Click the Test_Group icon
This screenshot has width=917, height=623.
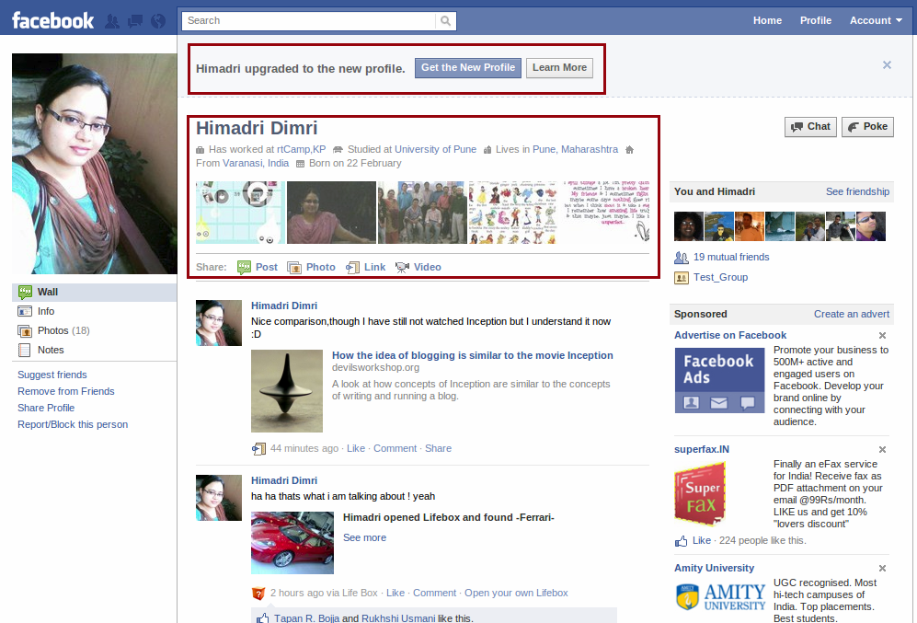point(682,278)
